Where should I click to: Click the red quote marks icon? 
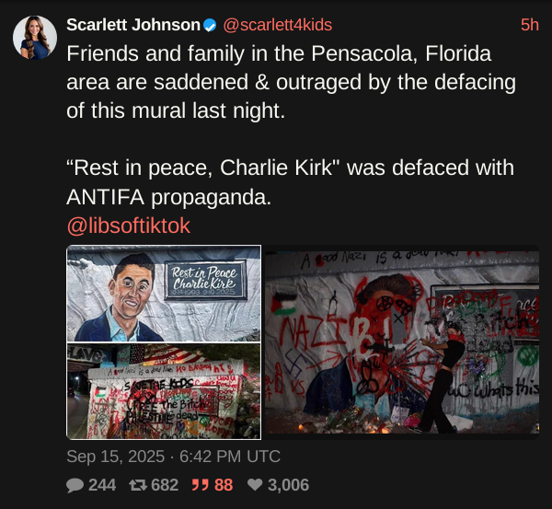click(x=201, y=485)
